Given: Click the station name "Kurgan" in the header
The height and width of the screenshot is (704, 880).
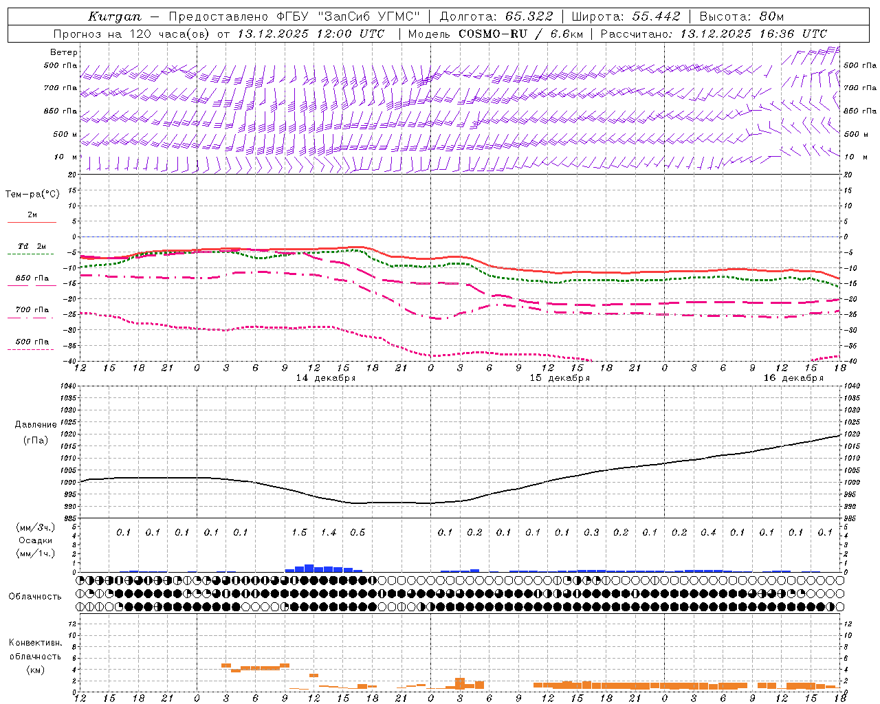Looking at the screenshot, I should click(115, 16).
